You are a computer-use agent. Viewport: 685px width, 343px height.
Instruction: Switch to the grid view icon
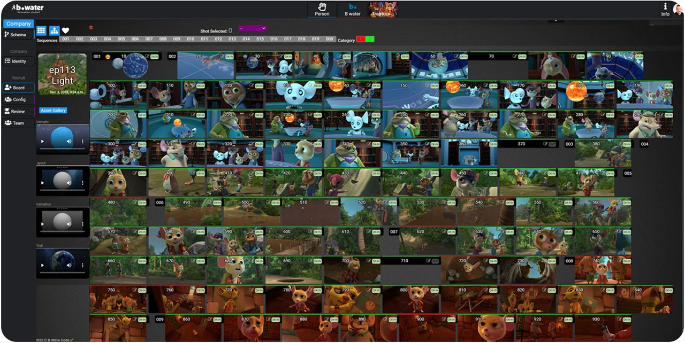click(41, 30)
